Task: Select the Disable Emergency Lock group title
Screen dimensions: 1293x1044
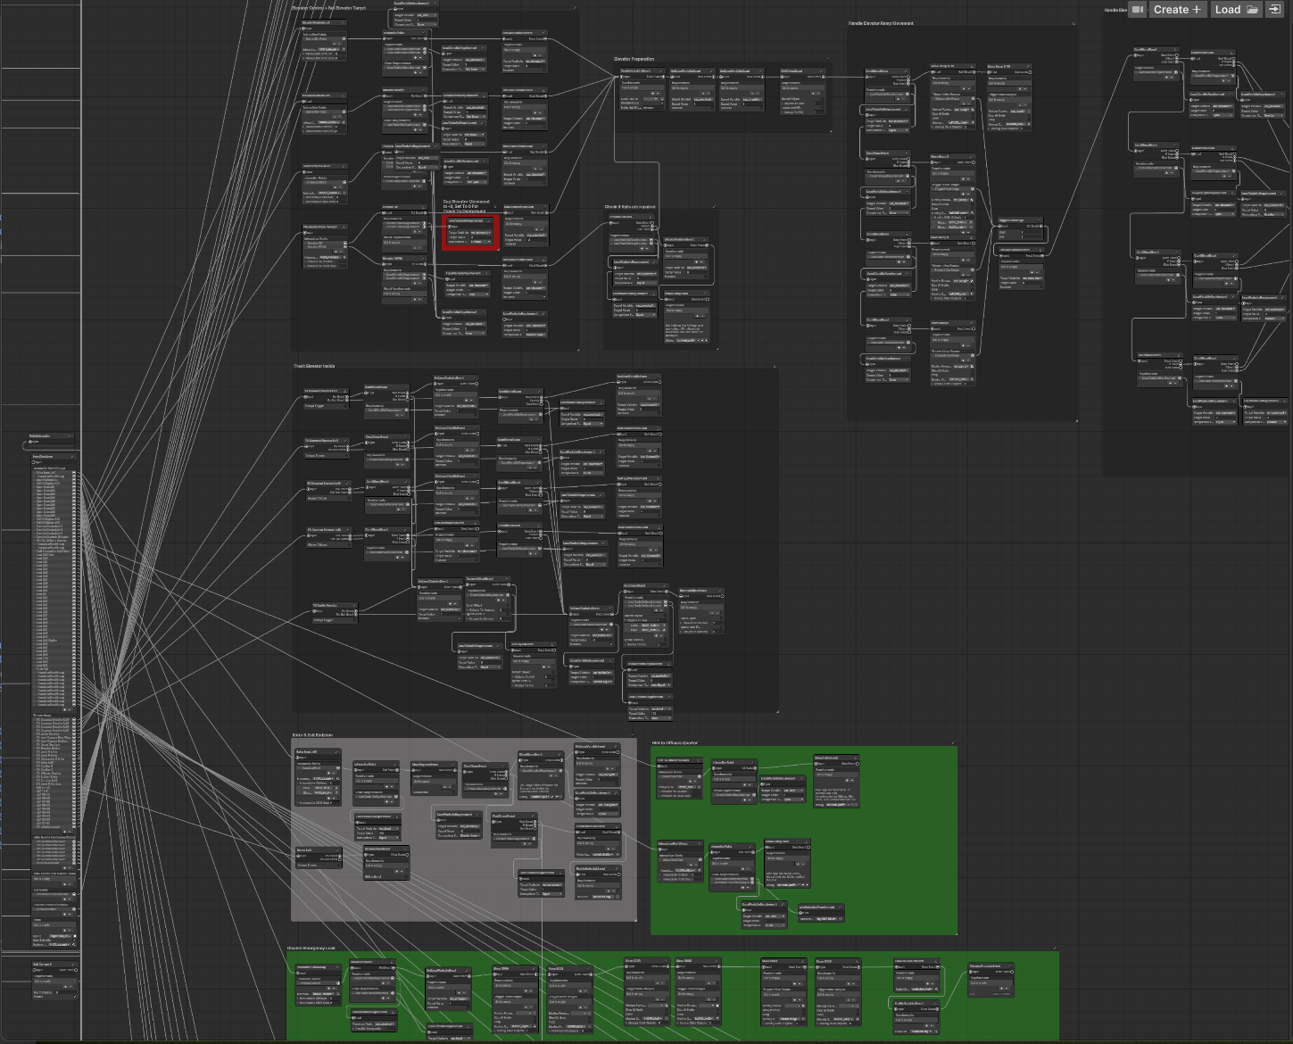Action: click(311, 948)
